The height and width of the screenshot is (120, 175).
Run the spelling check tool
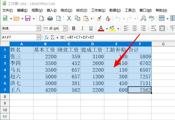coord(152,19)
